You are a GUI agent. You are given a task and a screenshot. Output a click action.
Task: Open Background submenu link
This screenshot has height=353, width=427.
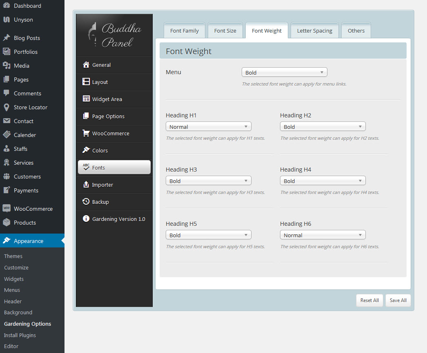pyautogui.click(x=18, y=313)
